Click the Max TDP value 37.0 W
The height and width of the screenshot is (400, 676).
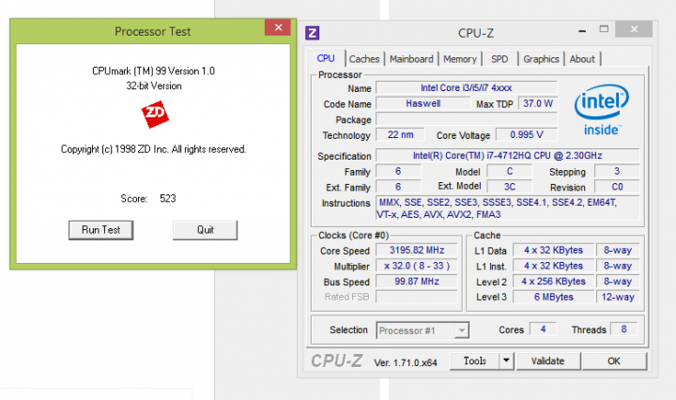tap(538, 103)
